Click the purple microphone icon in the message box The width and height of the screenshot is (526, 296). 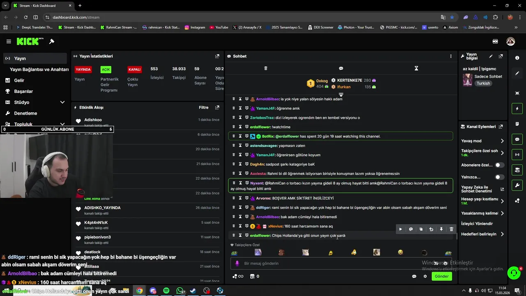click(237, 264)
